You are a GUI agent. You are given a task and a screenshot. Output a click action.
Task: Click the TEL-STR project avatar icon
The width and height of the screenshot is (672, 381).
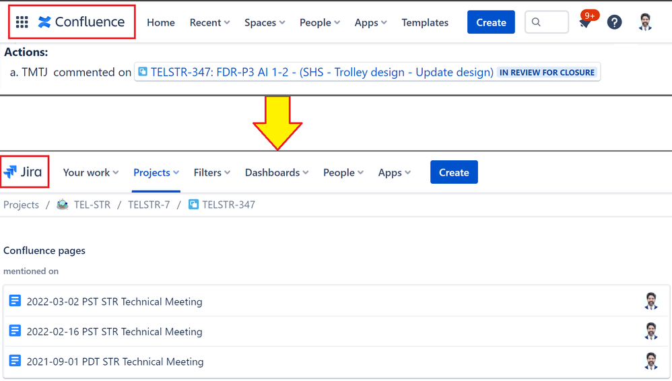click(x=63, y=205)
